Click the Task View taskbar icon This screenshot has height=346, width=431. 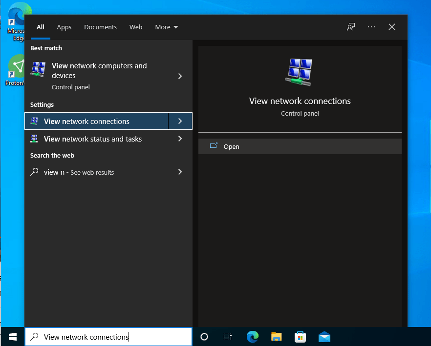(228, 337)
